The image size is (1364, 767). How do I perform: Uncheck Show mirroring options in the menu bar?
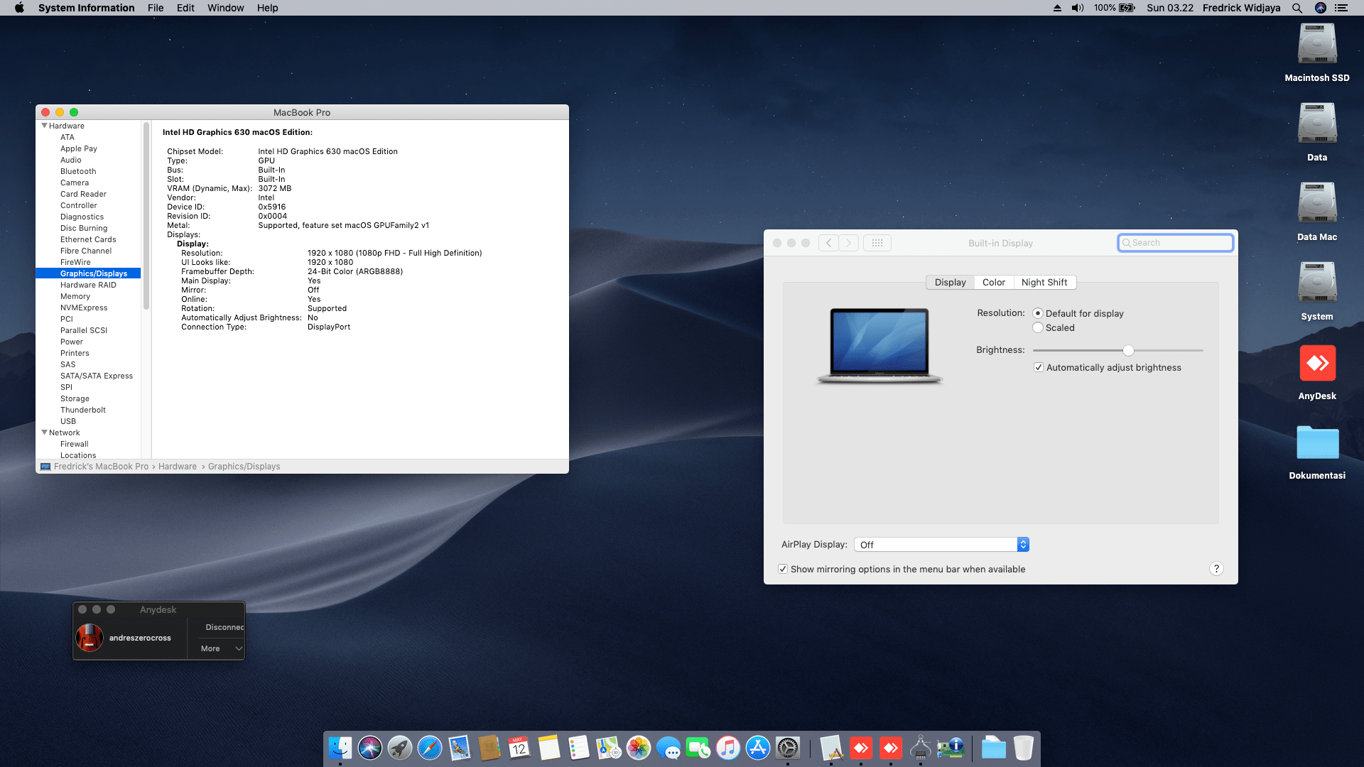pos(782,569)
